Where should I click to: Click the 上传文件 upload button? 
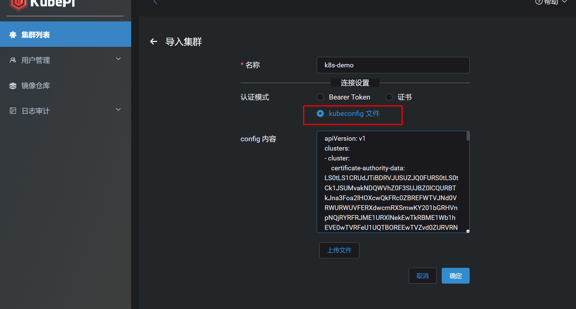[x=339, y=250]
